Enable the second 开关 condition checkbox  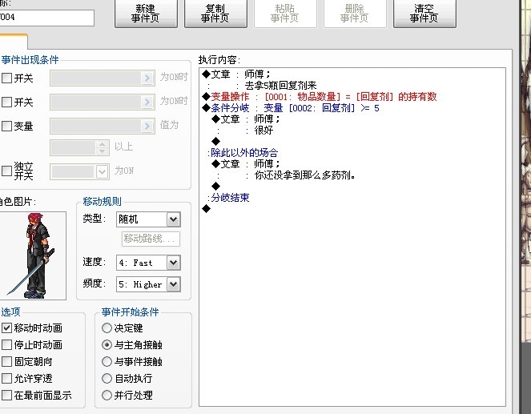pyautogui.click(x=6, y=102)
